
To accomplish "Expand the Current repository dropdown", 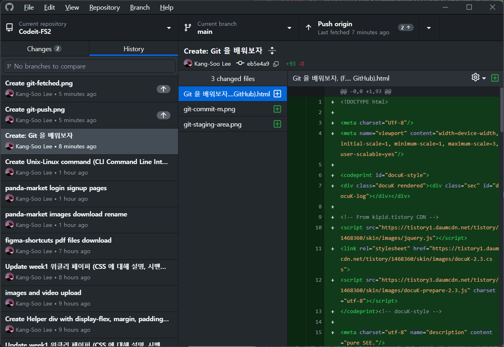I will 89,28.
